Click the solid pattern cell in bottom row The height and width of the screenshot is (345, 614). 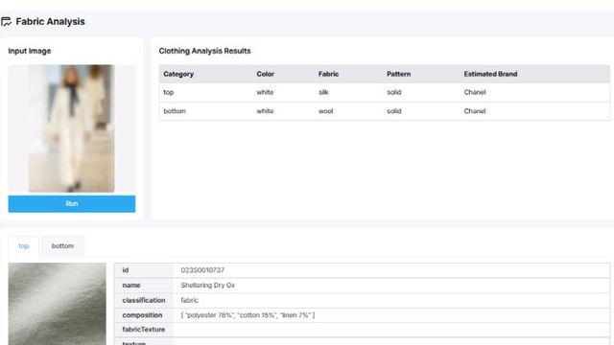394,111
